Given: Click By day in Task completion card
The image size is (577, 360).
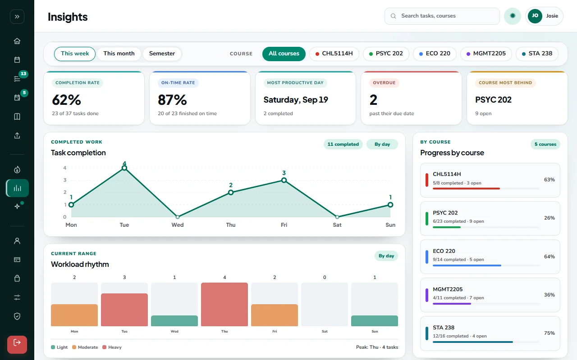Looking at the screenshot, I should coord(382,144).
